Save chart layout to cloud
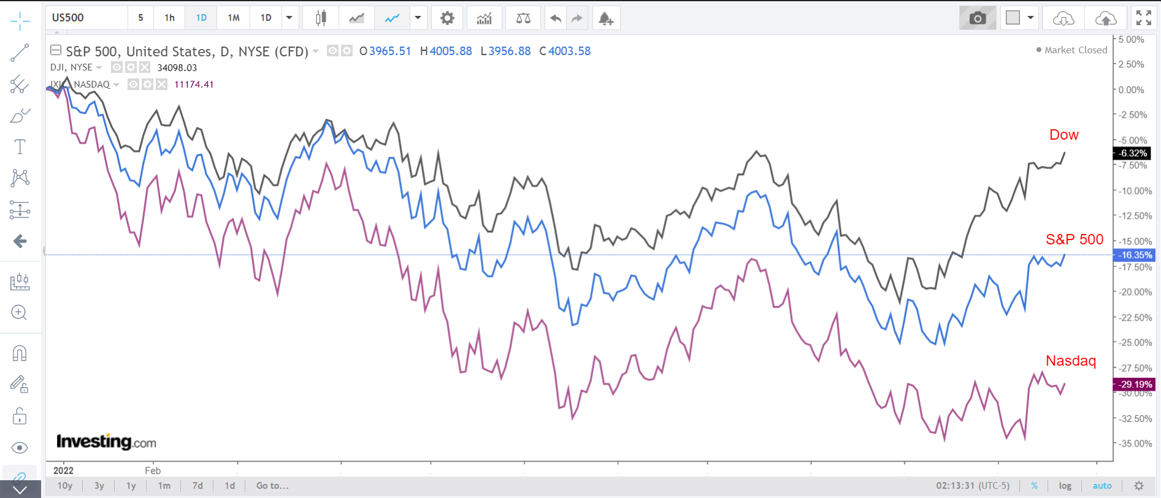Screen dimensions: 1161x498 (1106, 18)
